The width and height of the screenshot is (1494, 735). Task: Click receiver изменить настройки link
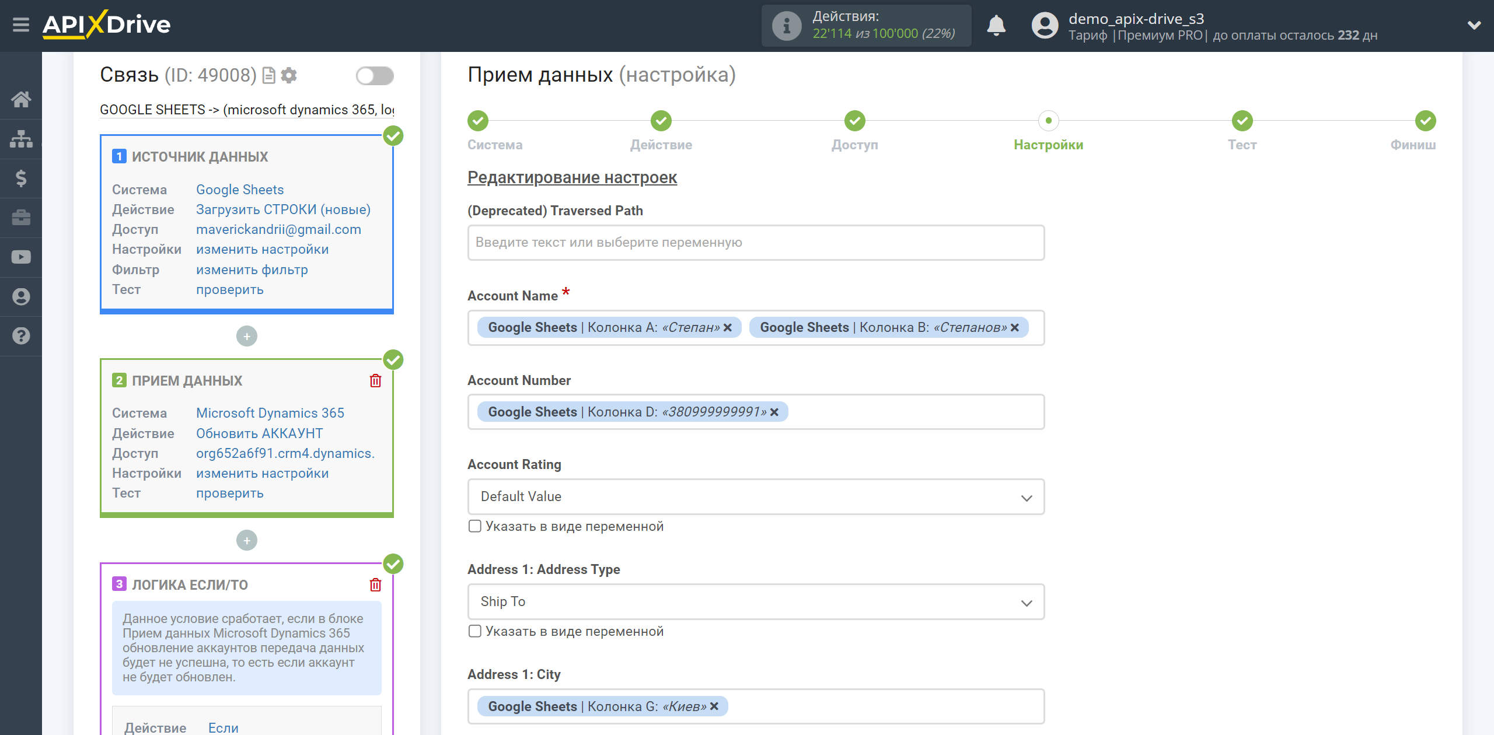(x=262, y=473)
